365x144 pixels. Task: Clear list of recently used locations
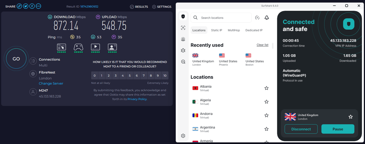pos(263,45)
